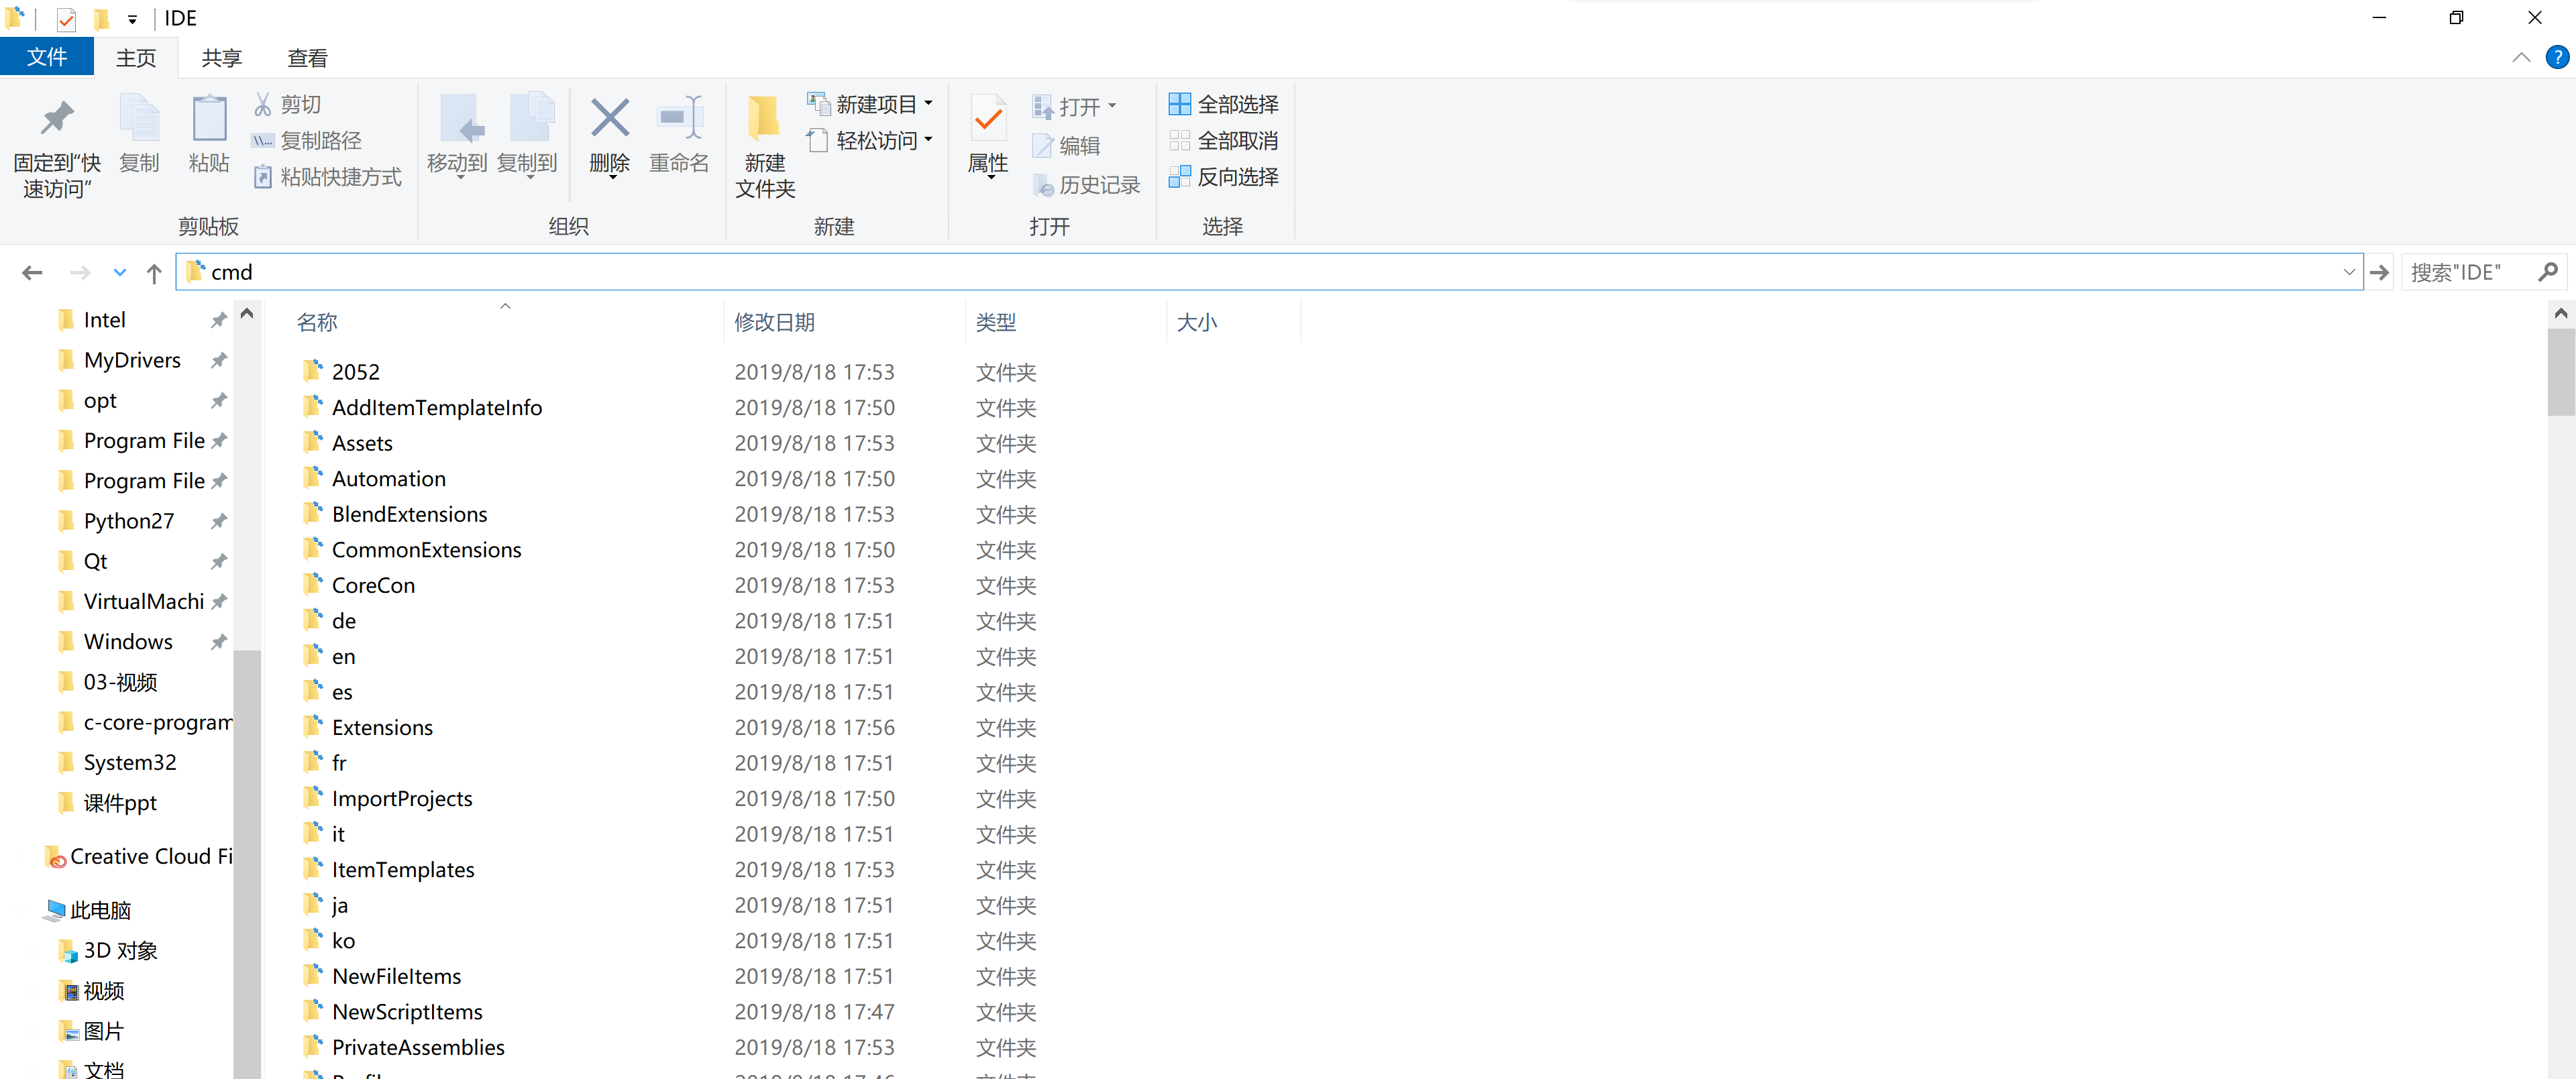
Task: Click the Properties quick-access toolbar icon
Action: [x=66, y=19]
